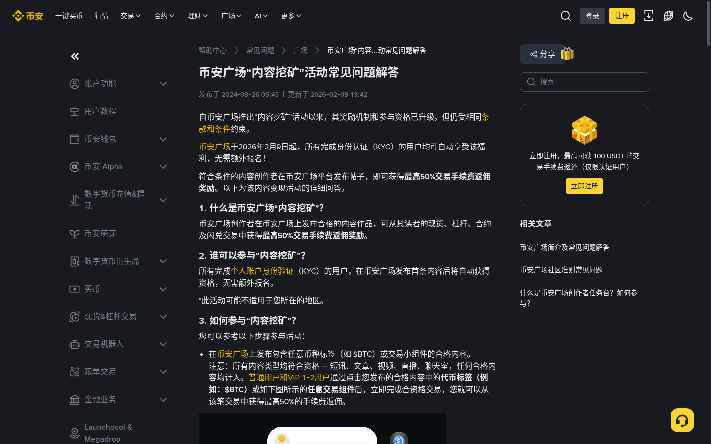The height and width of the screenshot is (444, 711).
Task: Expand the 币安 Alpha section chevron
Action: click(163, 167)
